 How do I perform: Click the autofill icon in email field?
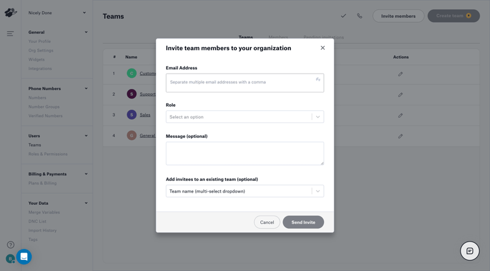318,80
